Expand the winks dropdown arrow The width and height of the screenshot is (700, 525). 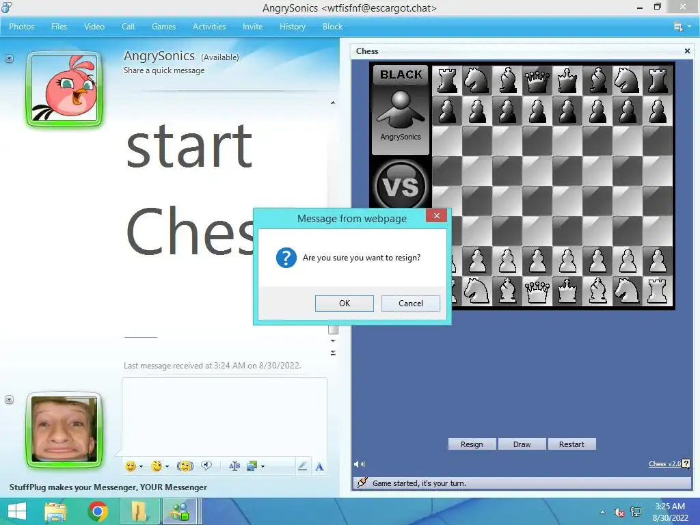pos(167,467)
